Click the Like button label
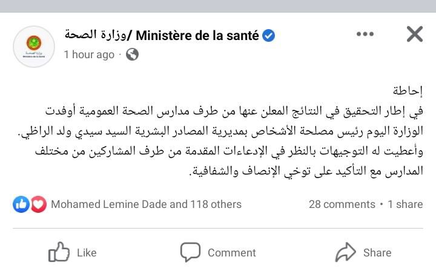 pos(87,253)
